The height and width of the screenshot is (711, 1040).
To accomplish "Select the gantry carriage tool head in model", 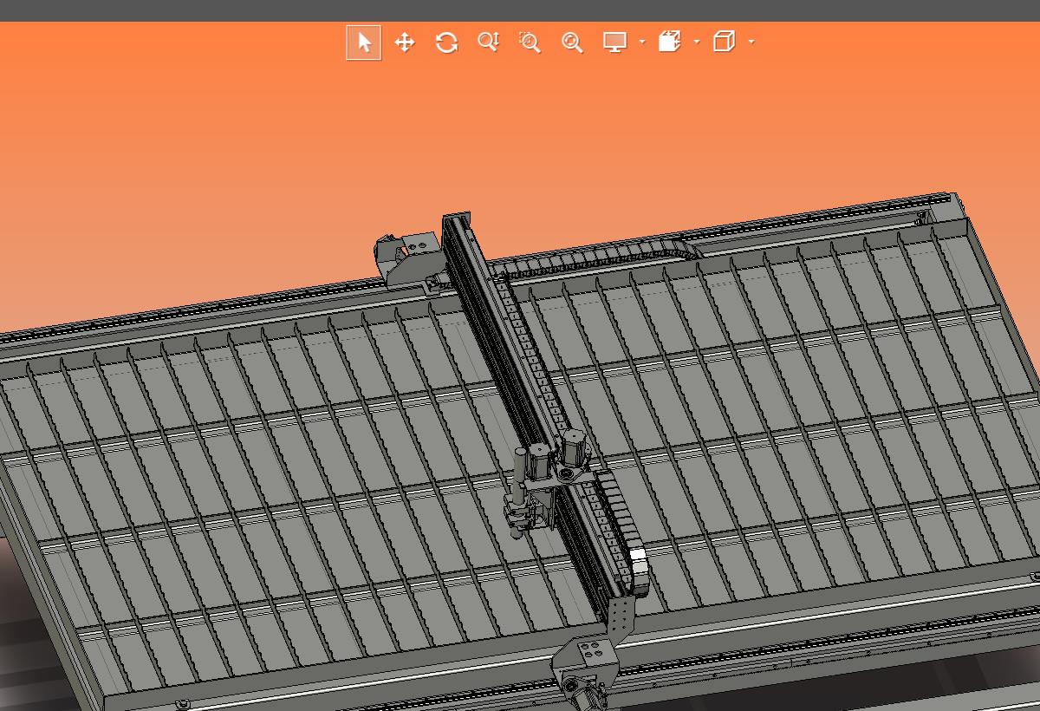I will [x=546, y=483].
